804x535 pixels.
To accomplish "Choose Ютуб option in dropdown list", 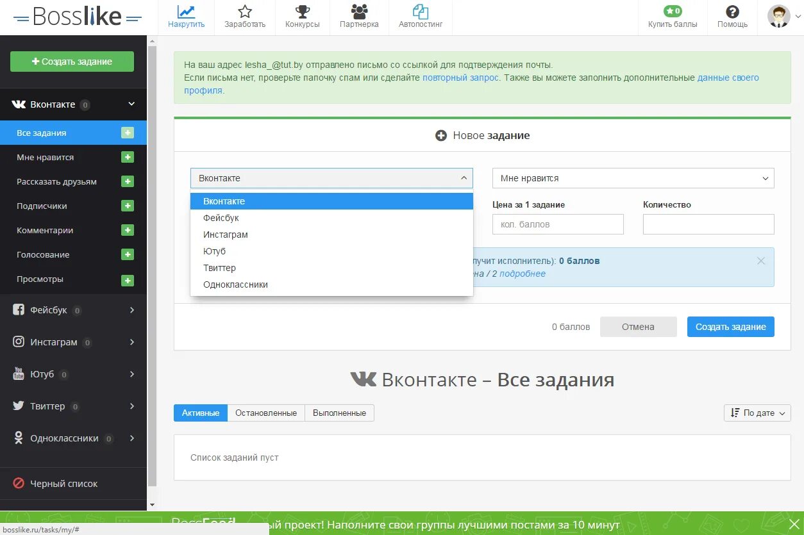I will 331,251.
